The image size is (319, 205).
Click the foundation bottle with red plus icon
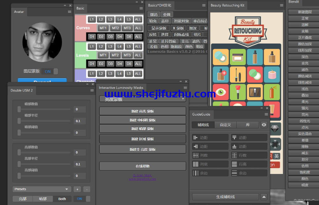(221, 75)
